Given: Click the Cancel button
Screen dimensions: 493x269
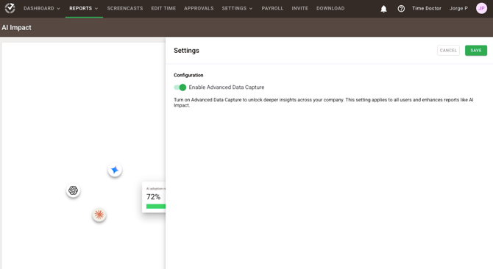Looking at the screenshot, I should [448, 51].
